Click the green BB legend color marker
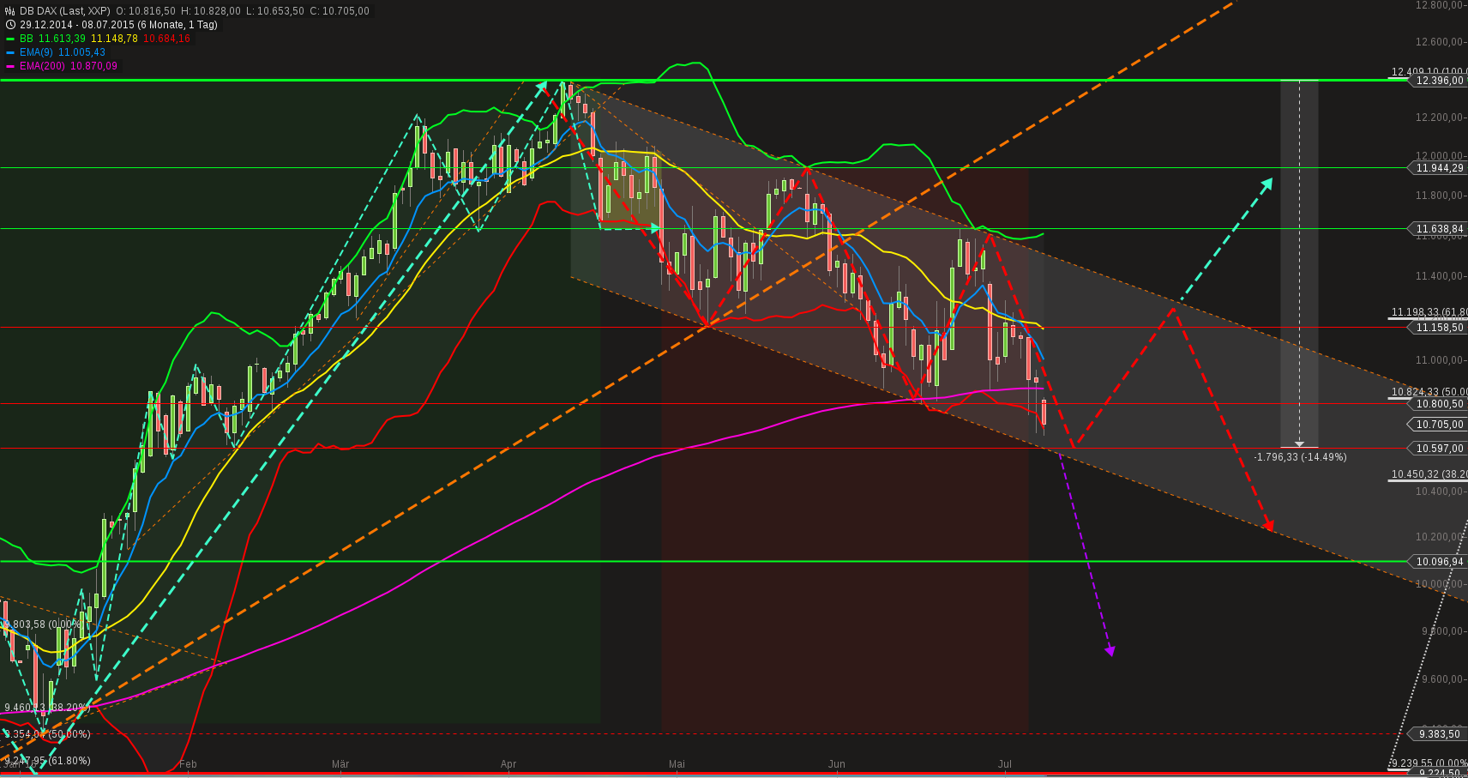1468x778 pixels. tap(10, 39)
